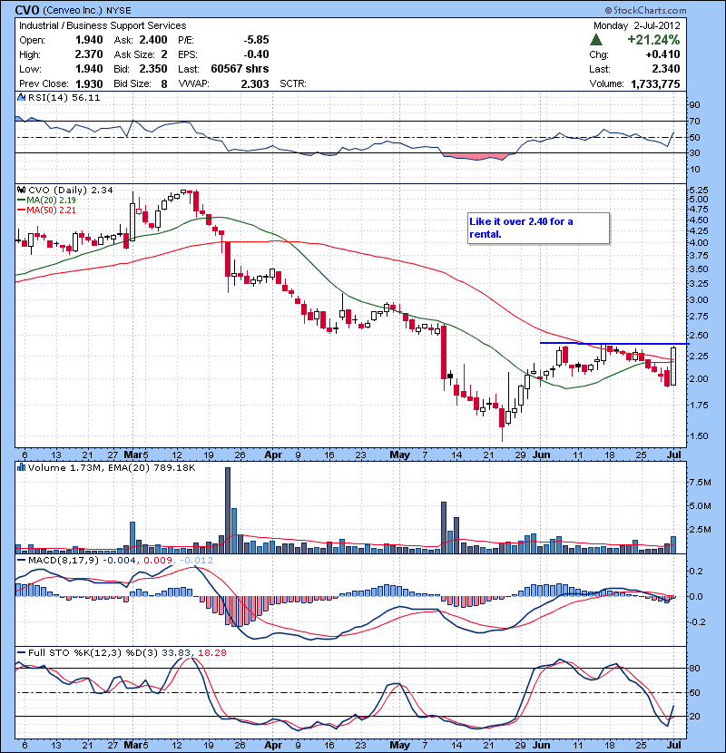Viewport: 726px width, 753px height.
Task: Click the 'MA(20) 2.19' legend text
Action: click(x=51, y=200)
